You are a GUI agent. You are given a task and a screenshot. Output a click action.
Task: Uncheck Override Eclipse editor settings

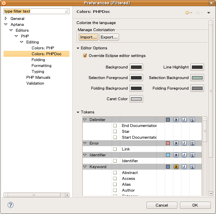[x=85, y=56]
